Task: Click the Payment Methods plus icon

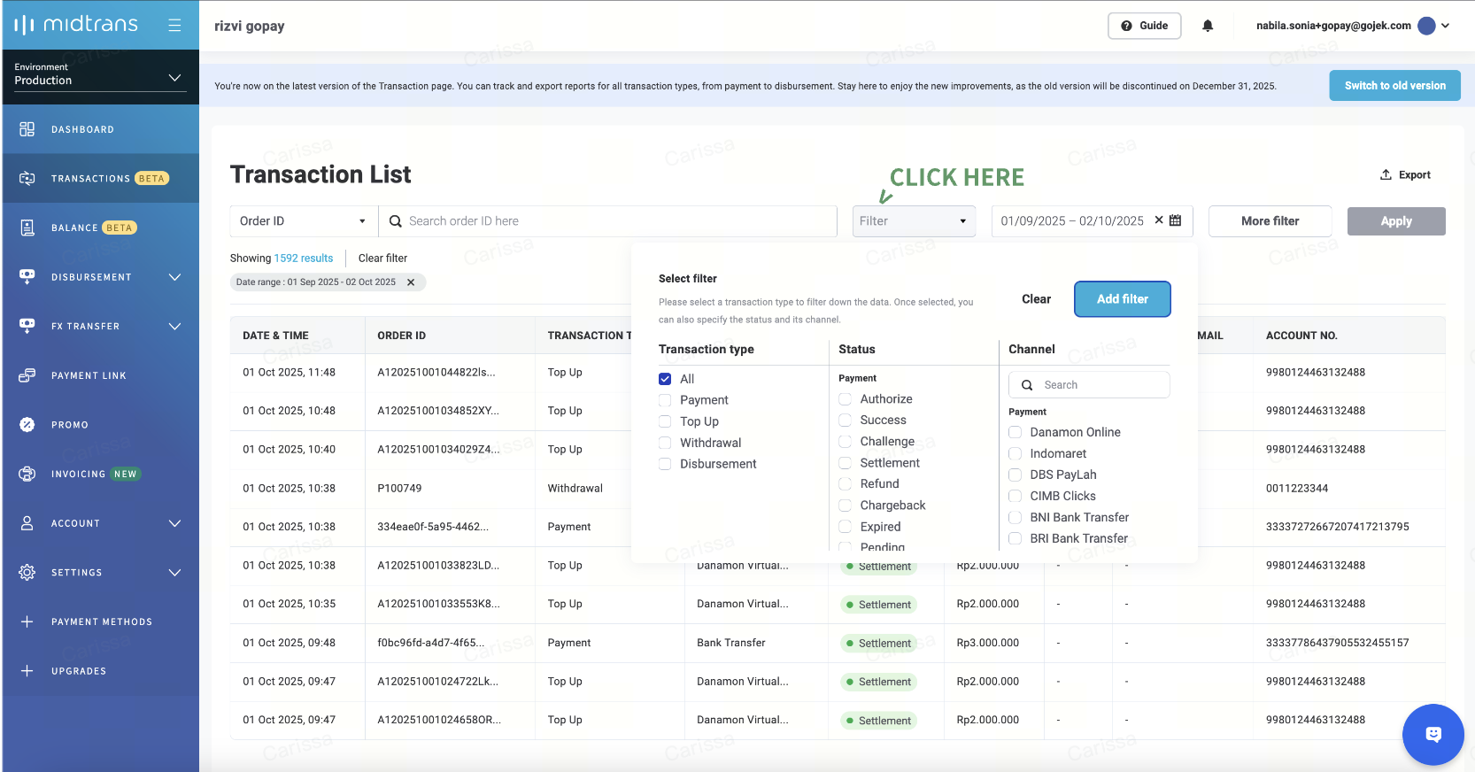Action: point(27,621)
